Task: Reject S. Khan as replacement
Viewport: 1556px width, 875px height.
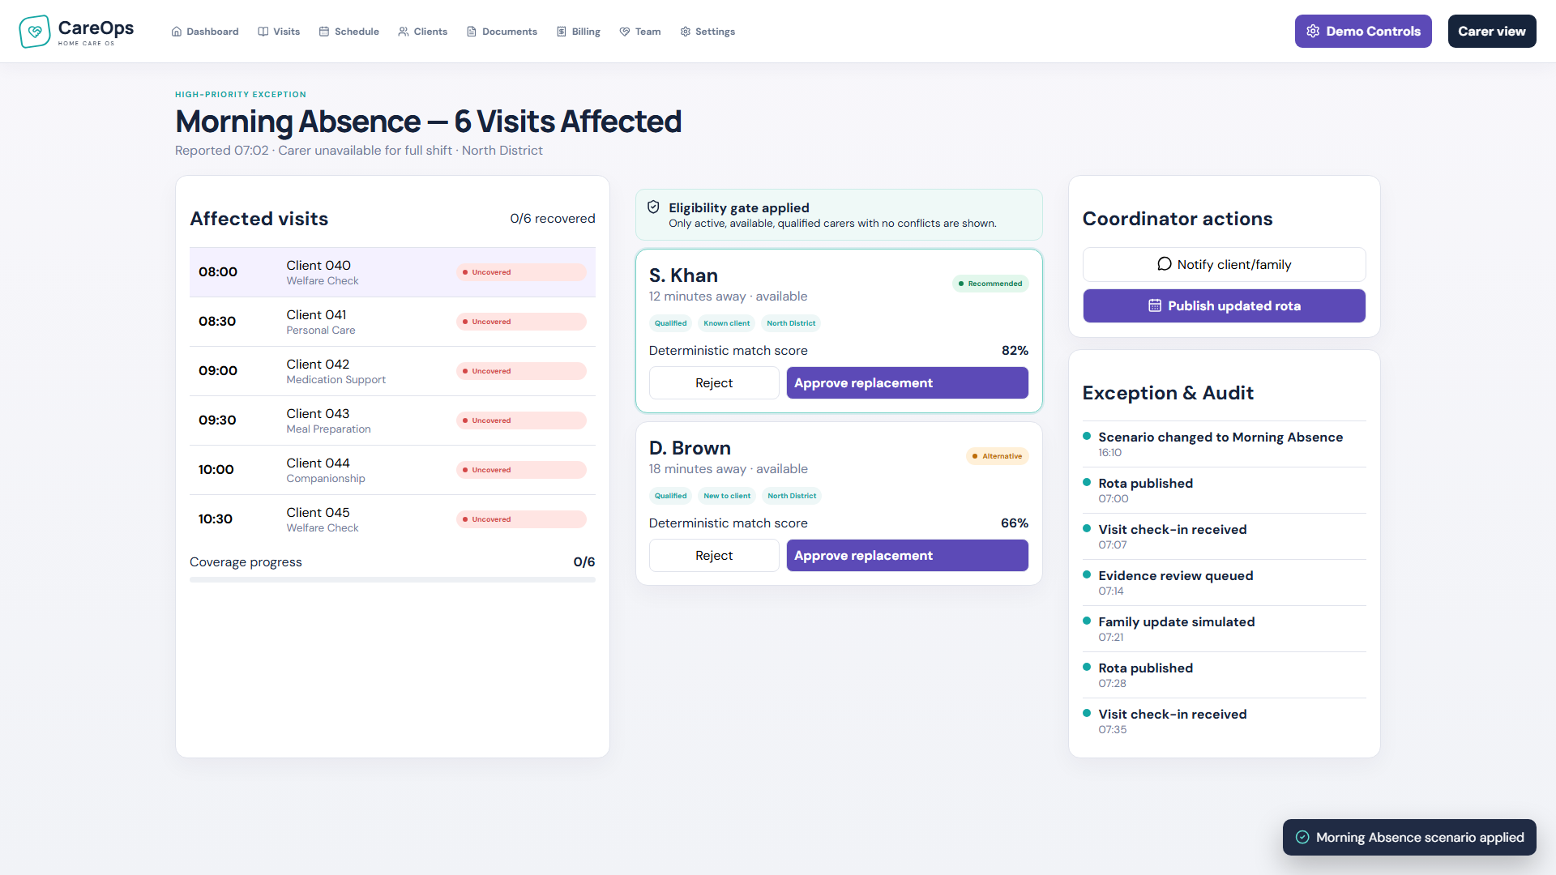Action: (714, 383)
